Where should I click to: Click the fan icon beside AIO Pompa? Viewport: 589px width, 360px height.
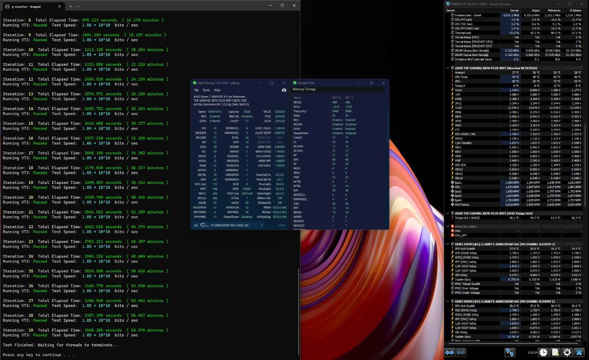452,205
